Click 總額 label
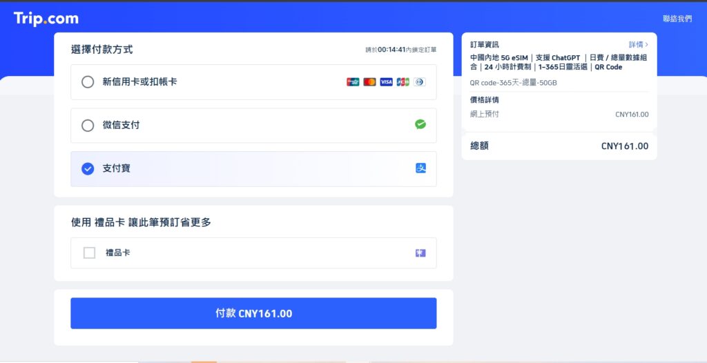 click(479, 146)
